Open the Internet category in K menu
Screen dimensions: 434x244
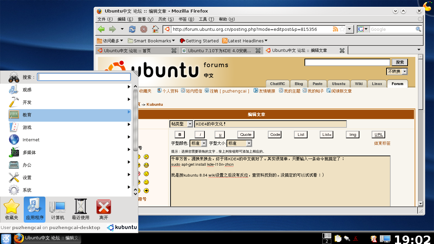(x=70, y=140)
